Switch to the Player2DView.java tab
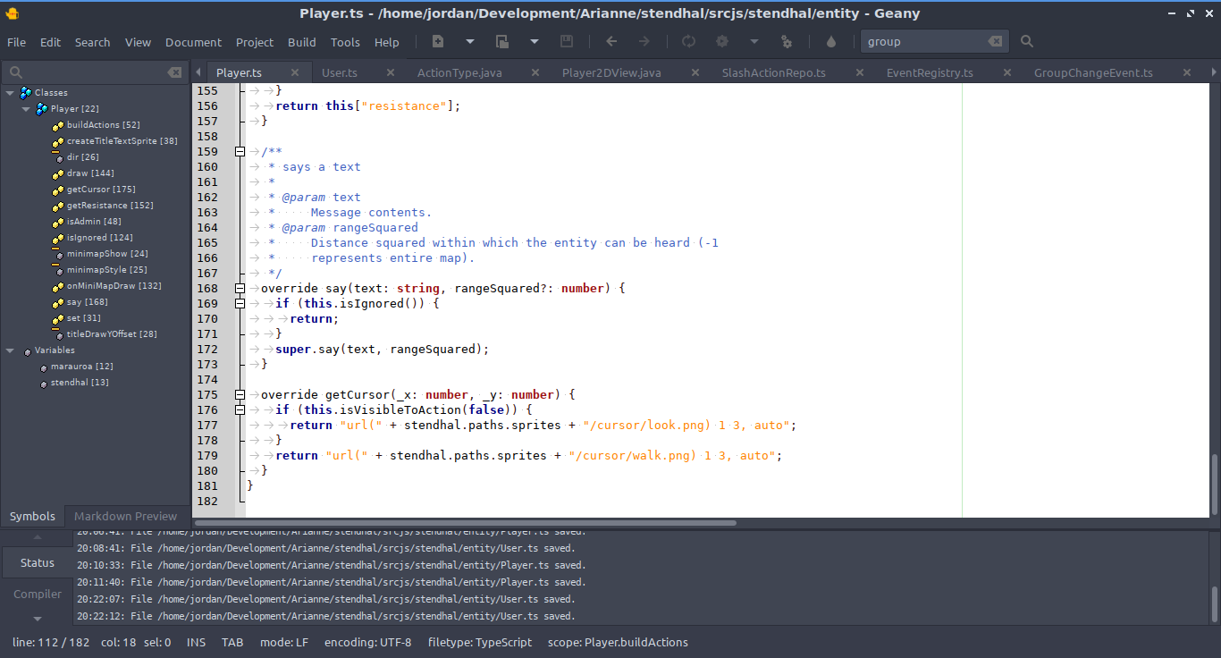The width and height of the screenshot is (1221, 658). 611,72
